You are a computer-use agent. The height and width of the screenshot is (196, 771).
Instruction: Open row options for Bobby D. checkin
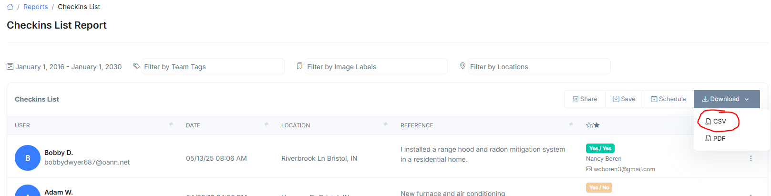(750, 158)
